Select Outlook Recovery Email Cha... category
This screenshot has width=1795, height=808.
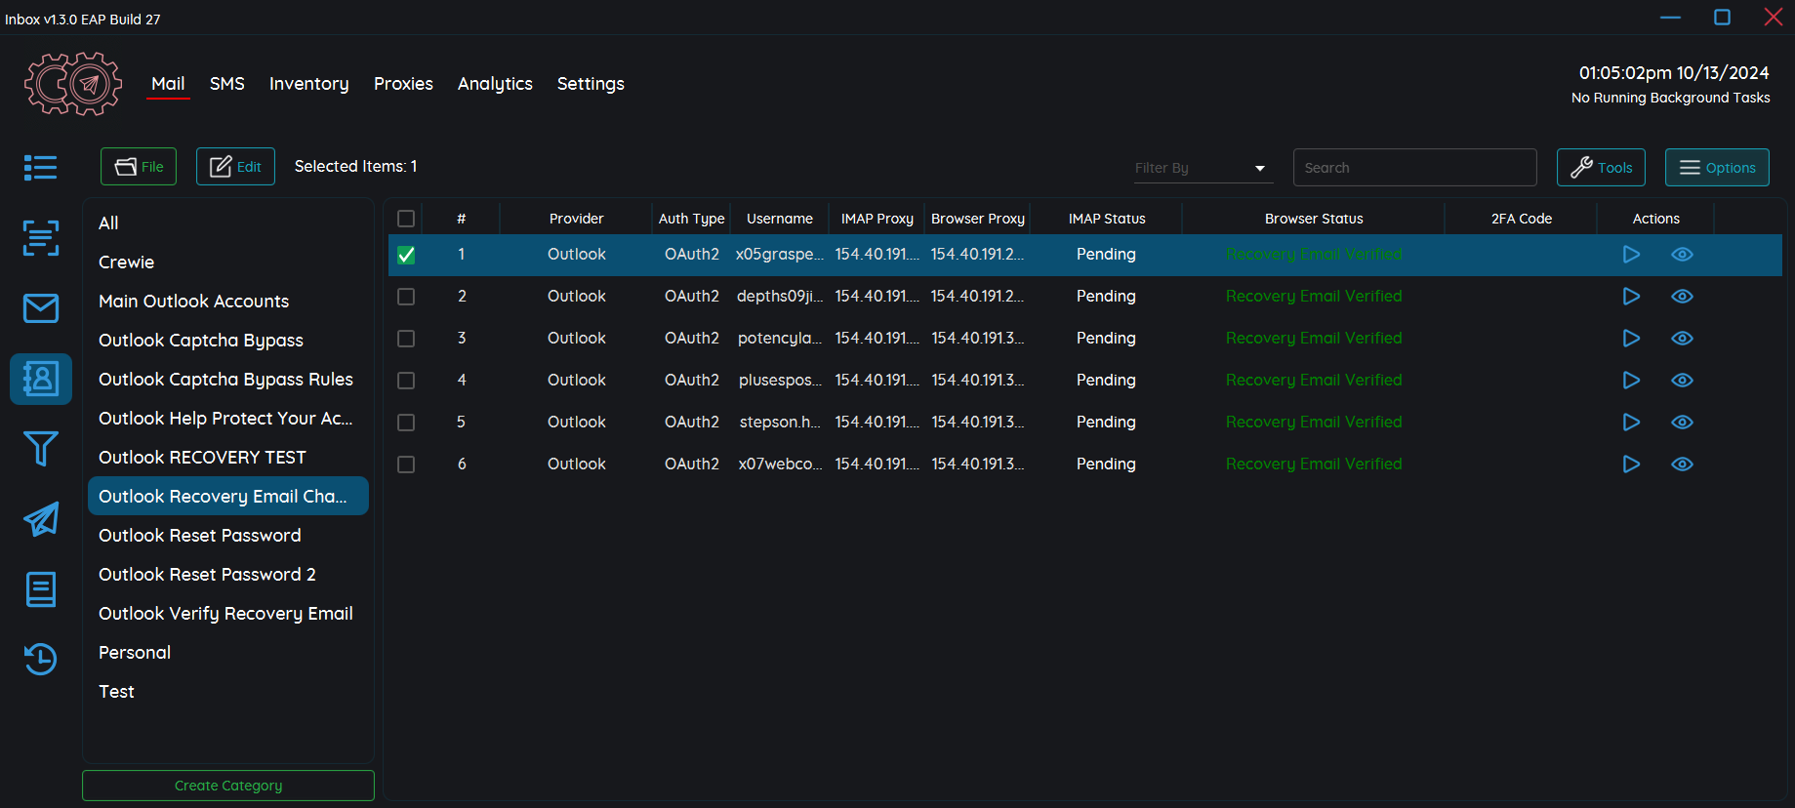228,496
